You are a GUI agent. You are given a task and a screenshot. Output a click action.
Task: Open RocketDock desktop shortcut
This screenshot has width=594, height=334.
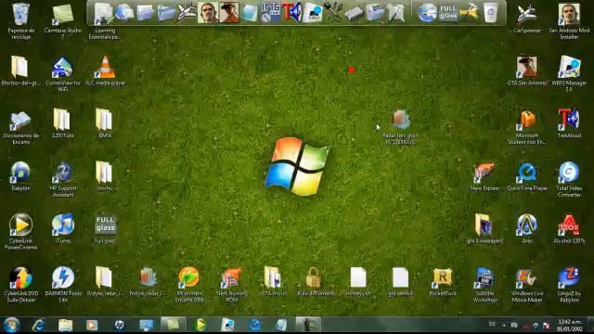click(x=443, y=281)
